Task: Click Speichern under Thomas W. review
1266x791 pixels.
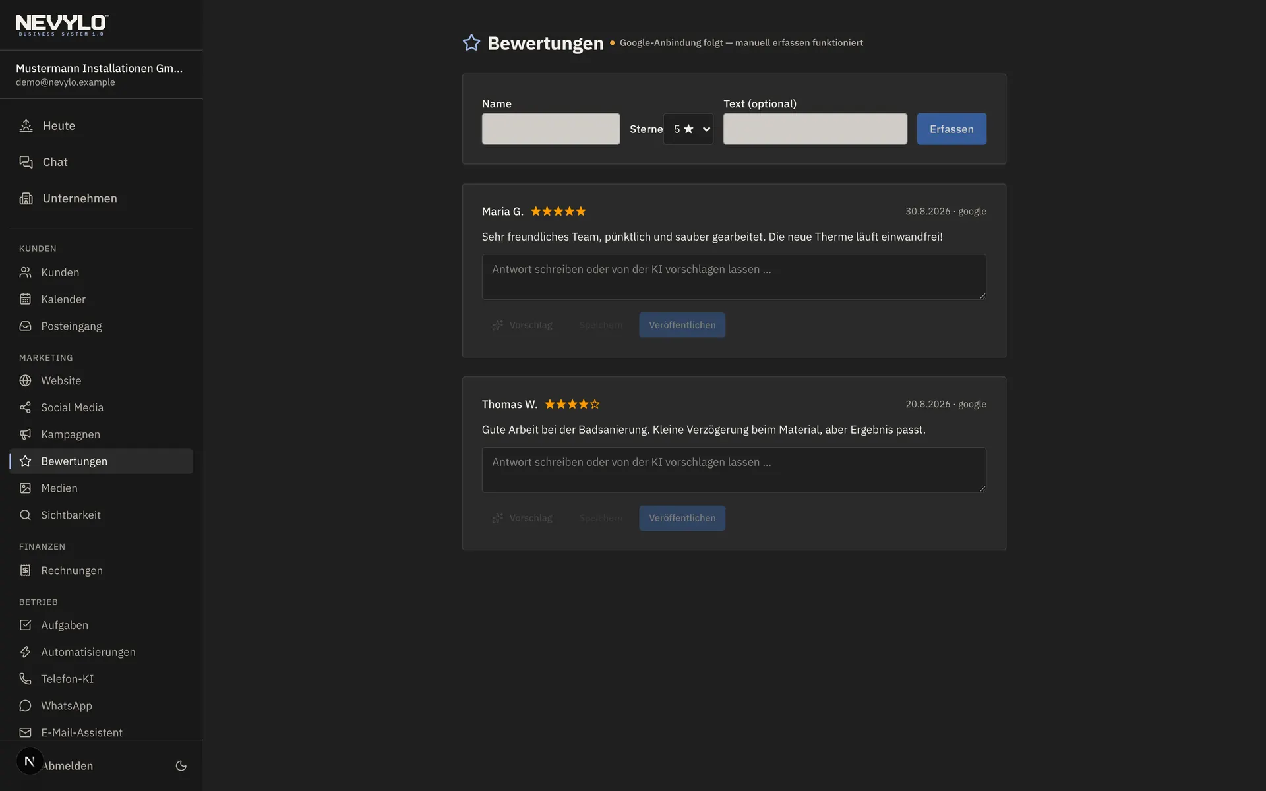Action: click(x=601, y=518)
